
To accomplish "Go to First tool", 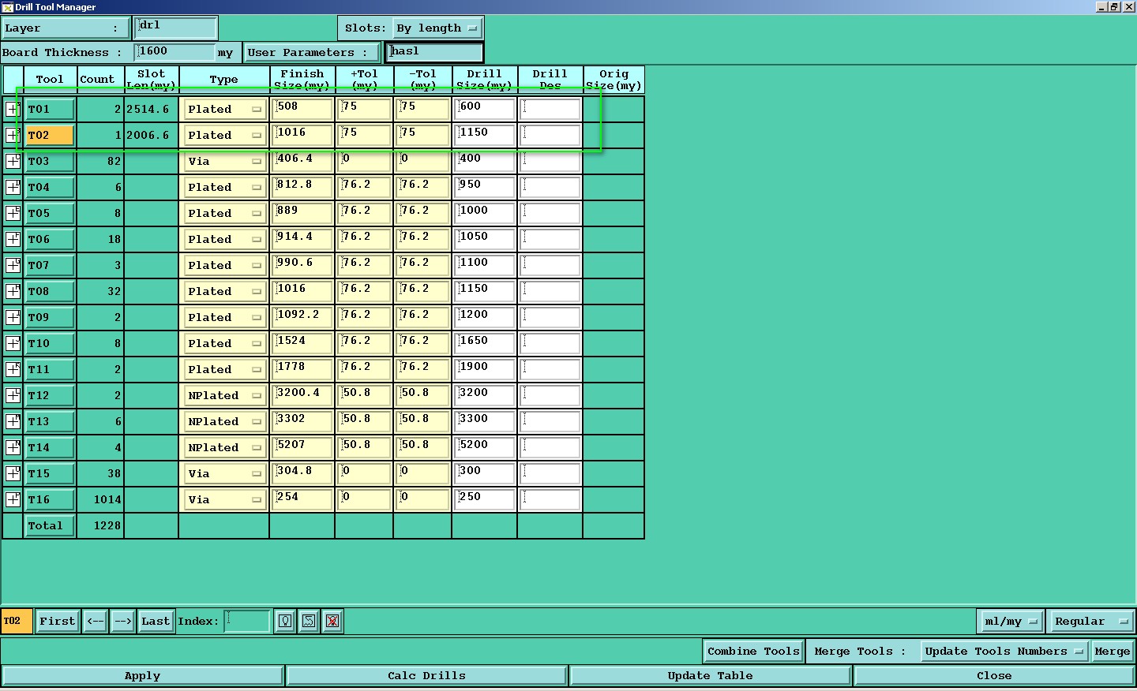I will [58, 621].
